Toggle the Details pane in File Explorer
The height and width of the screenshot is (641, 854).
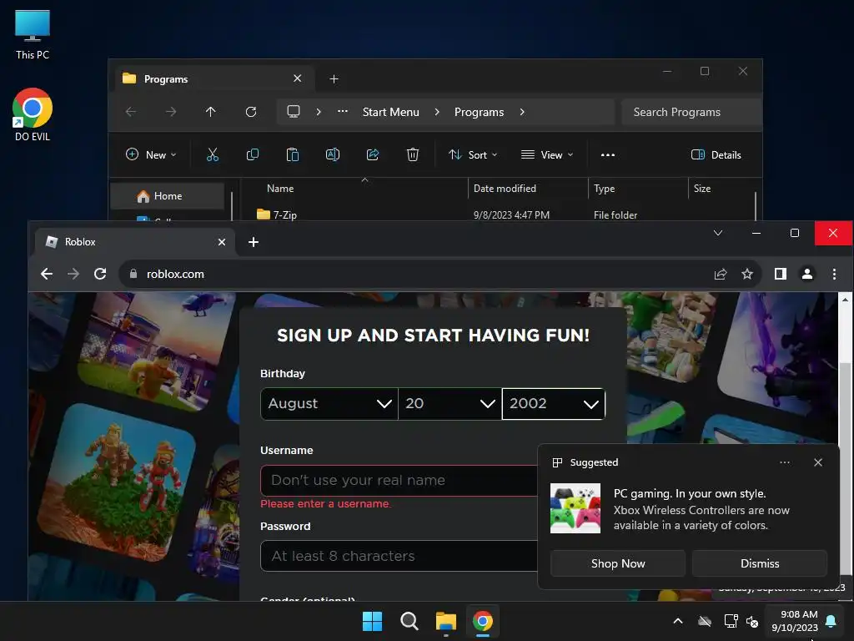click(716, 154)
